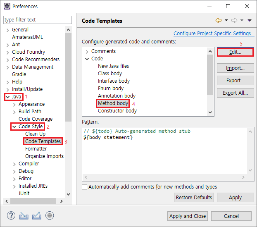257x227 pixels.
Task: Select Organize Imports tree item
Action: click(44, 156)
